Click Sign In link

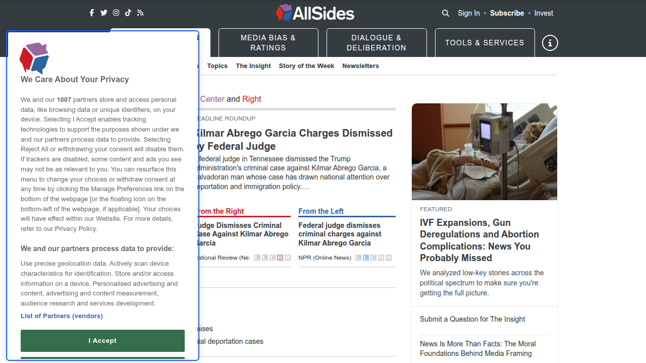coord(469,13)
